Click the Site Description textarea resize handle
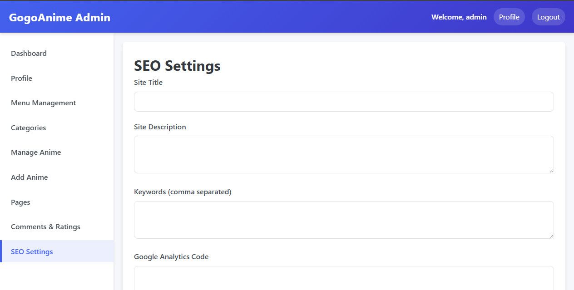The image size is (574, 290). (551, 171)
